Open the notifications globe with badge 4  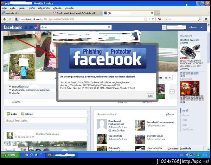click(36, 27)
